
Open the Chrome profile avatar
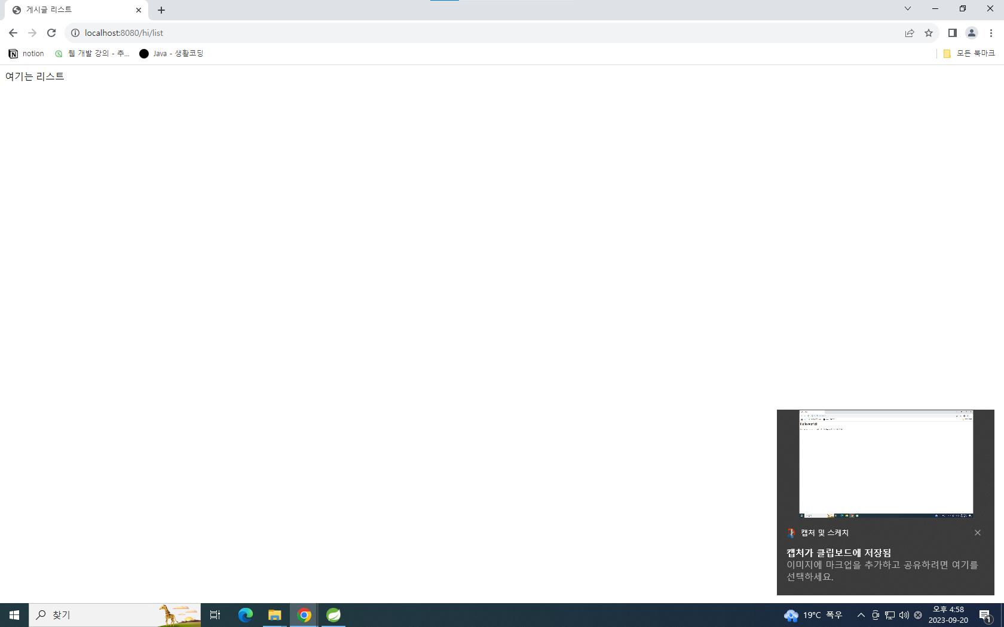click(x=972, y=33)
